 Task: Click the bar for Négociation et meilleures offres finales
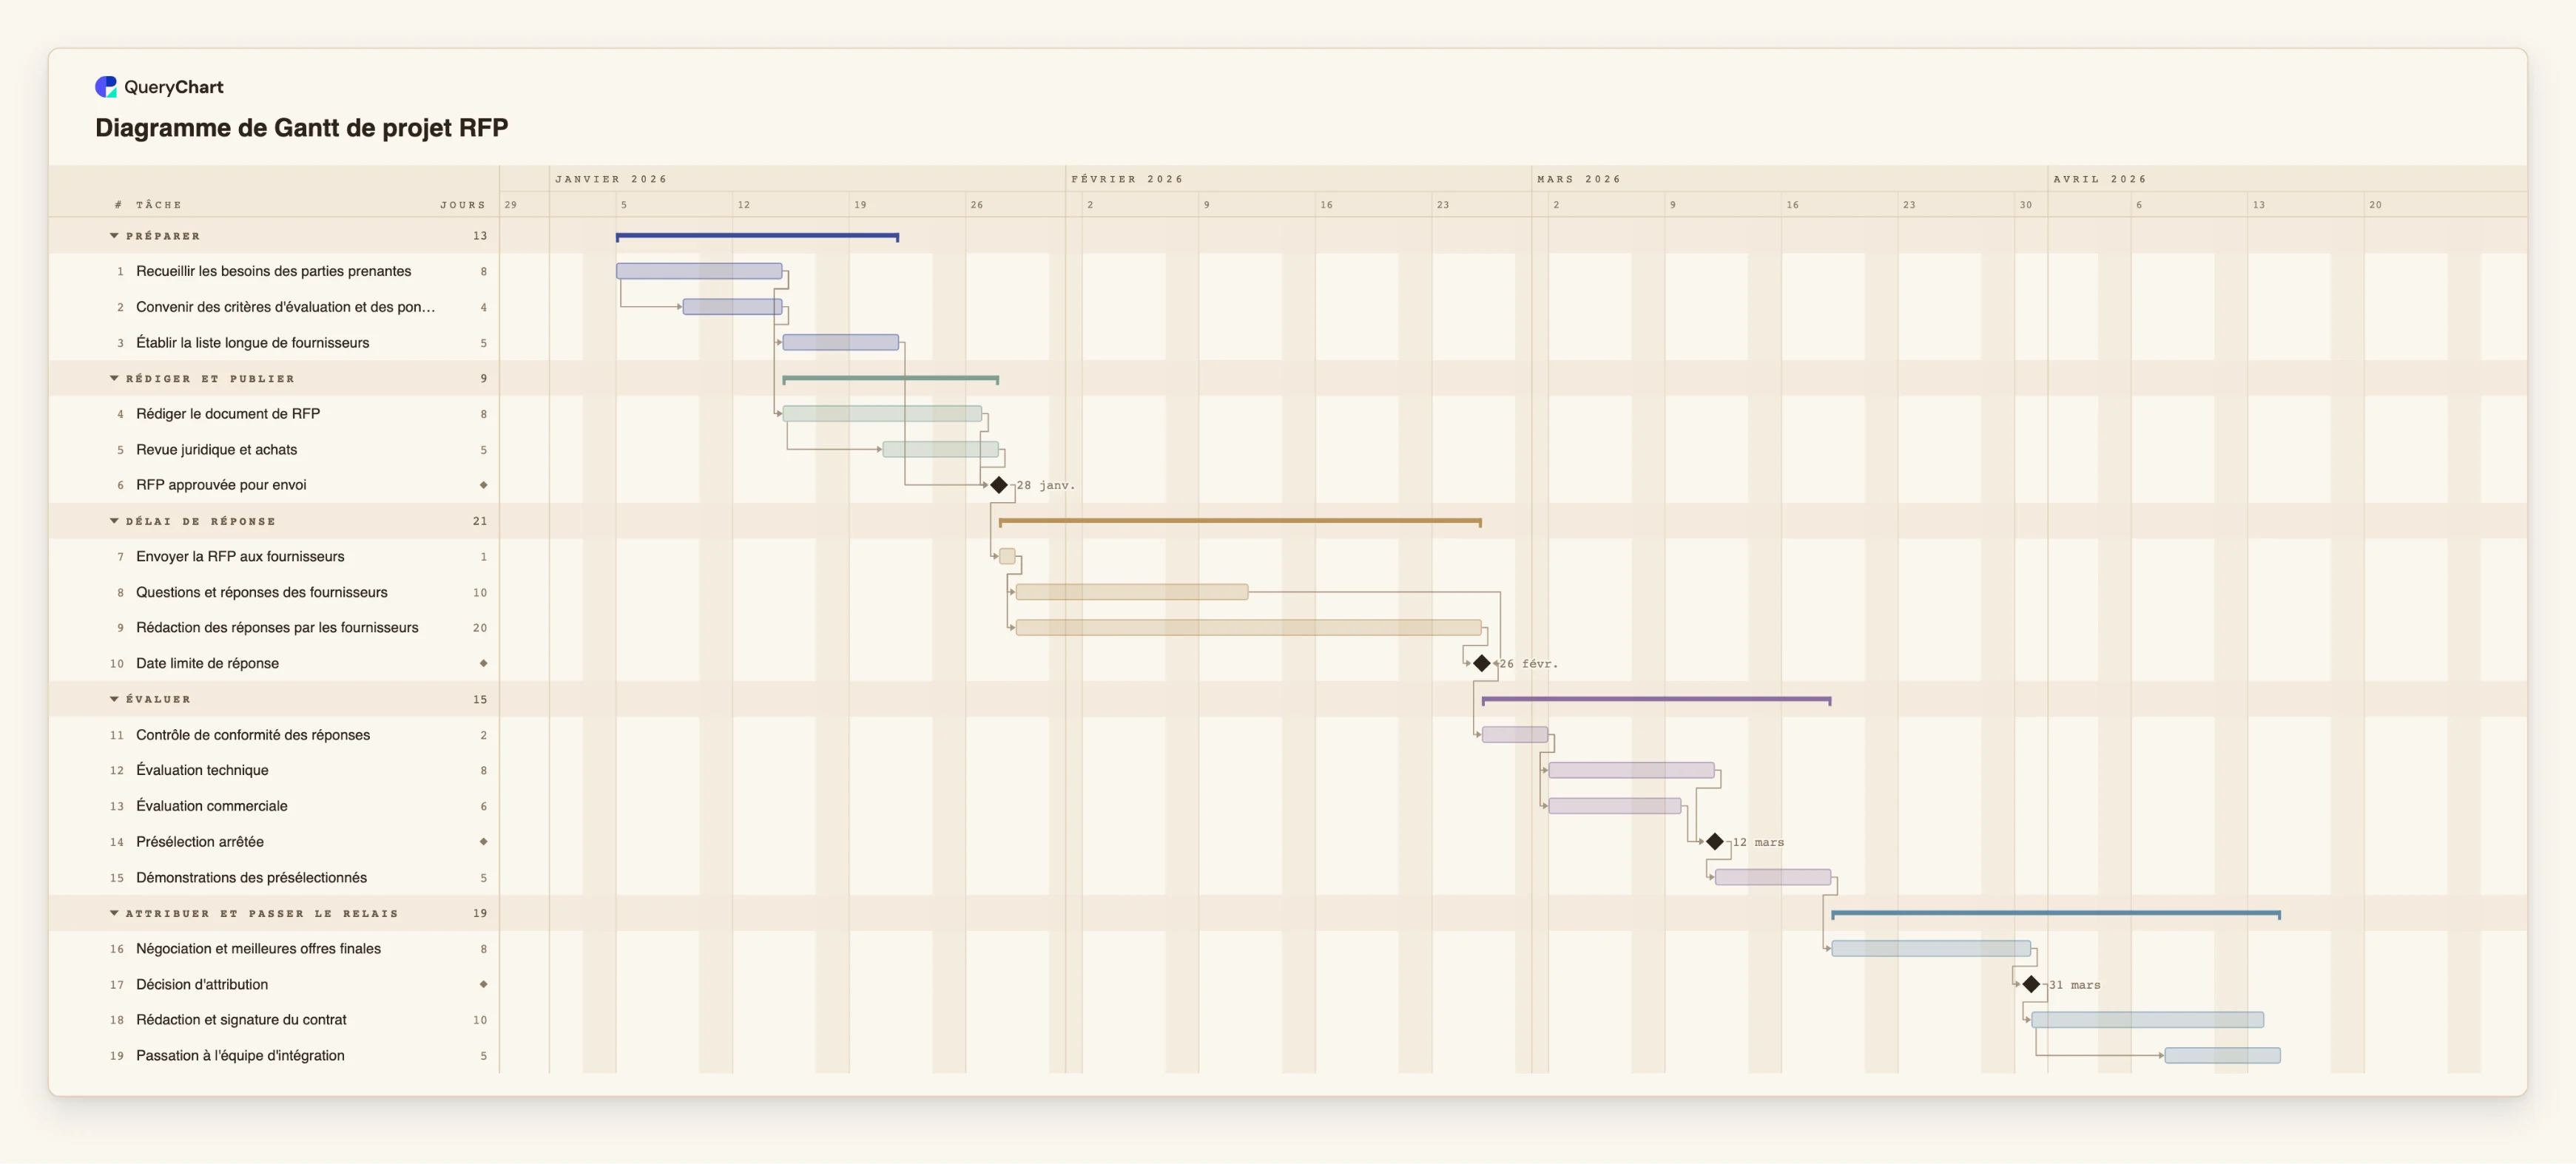pyautogui.click(x=1931, y=949)
